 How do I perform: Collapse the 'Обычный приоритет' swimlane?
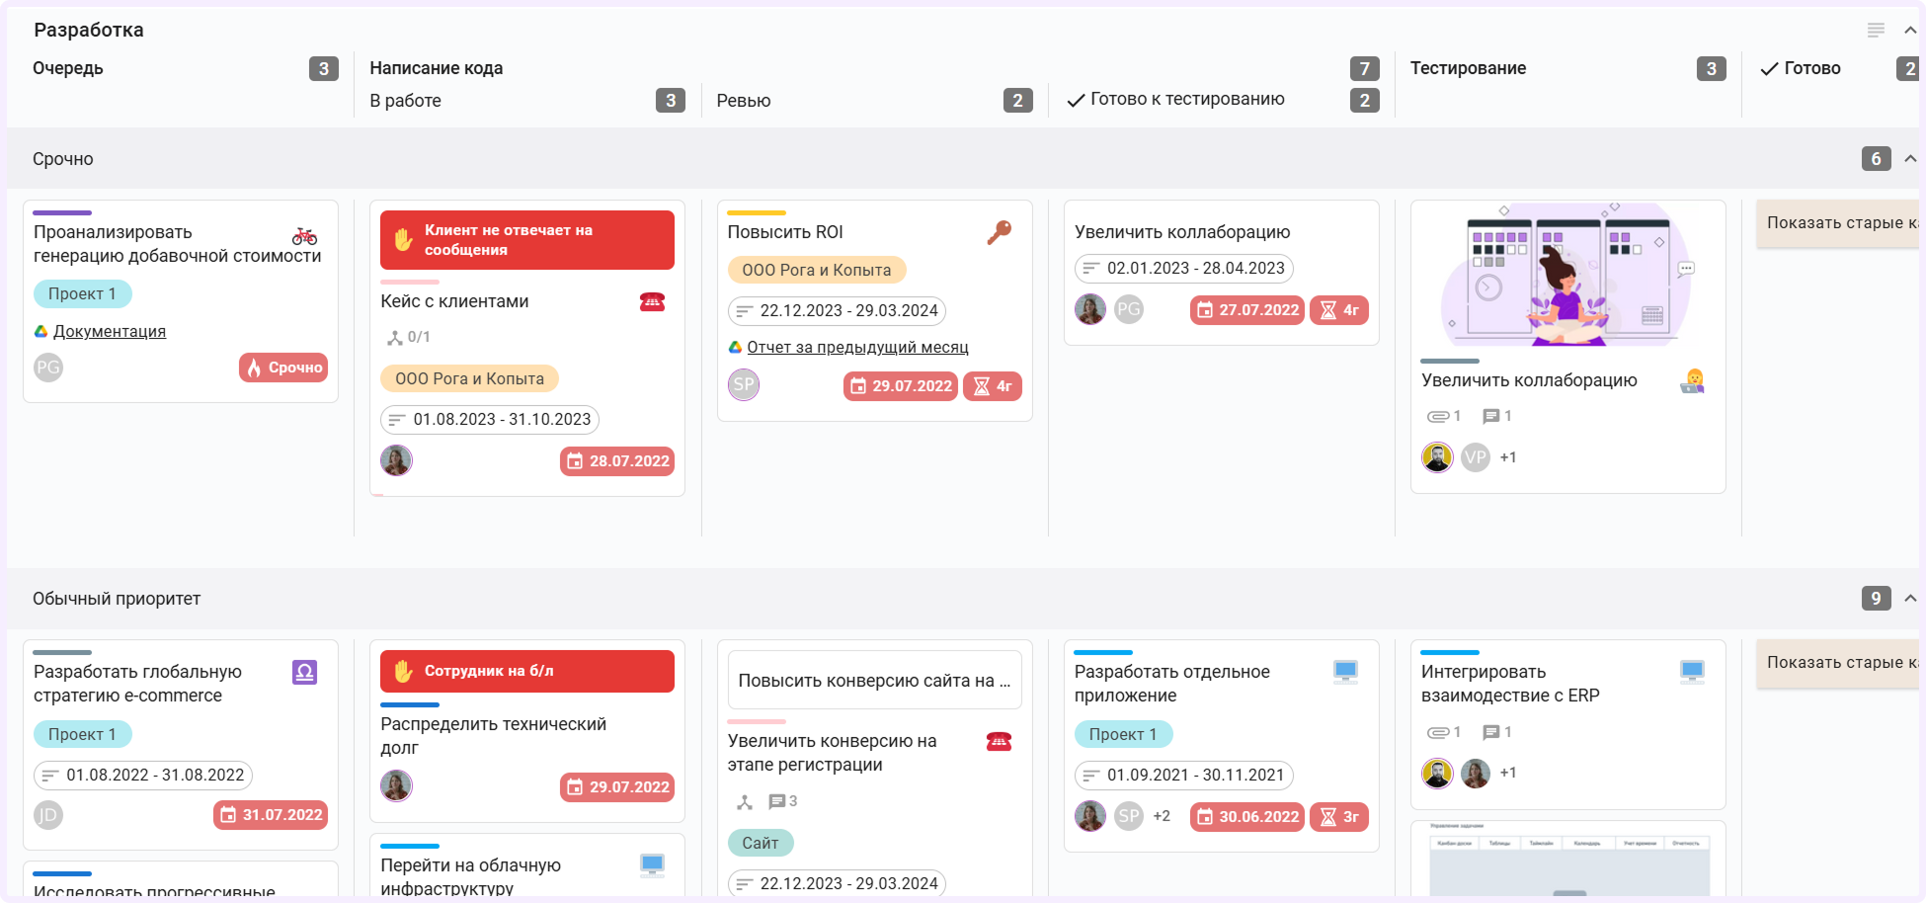click(1910, 598)
